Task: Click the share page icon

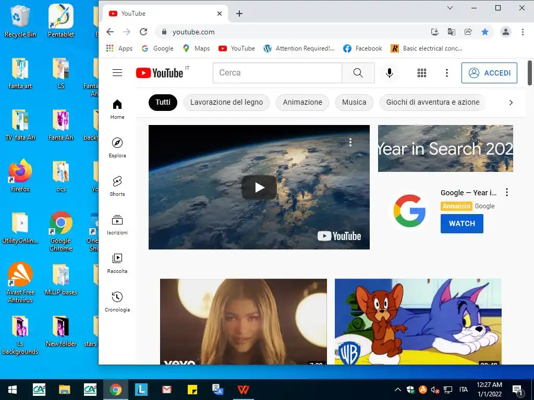Action: click(468, 32)
